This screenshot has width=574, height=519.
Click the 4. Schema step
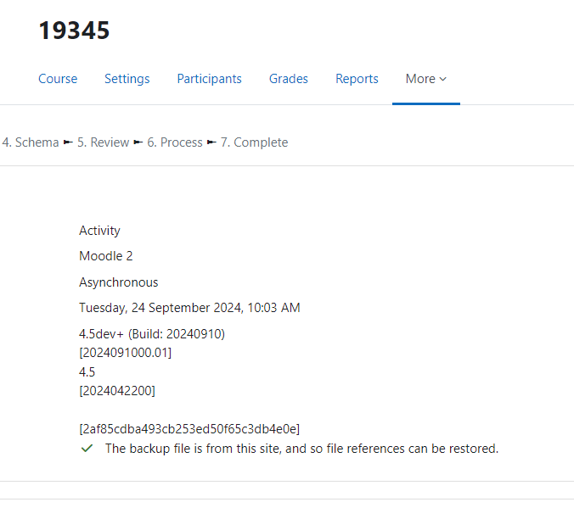click(31, 142)
